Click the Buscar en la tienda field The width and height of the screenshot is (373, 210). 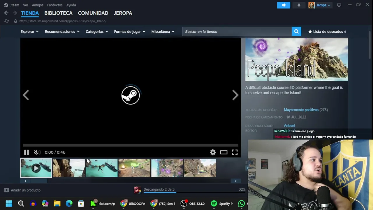tap(237, 32)
